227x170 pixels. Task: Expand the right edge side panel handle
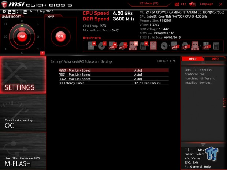pos(224,103)
